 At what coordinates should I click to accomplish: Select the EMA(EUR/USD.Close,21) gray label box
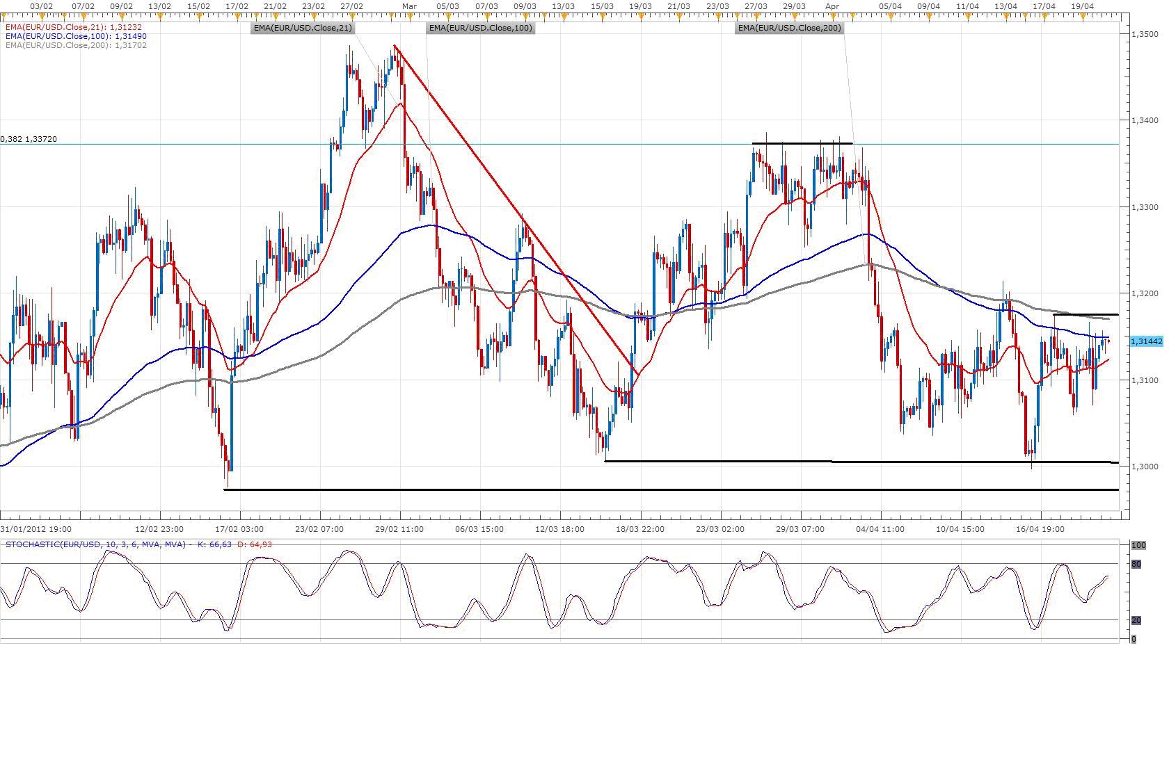303,28
